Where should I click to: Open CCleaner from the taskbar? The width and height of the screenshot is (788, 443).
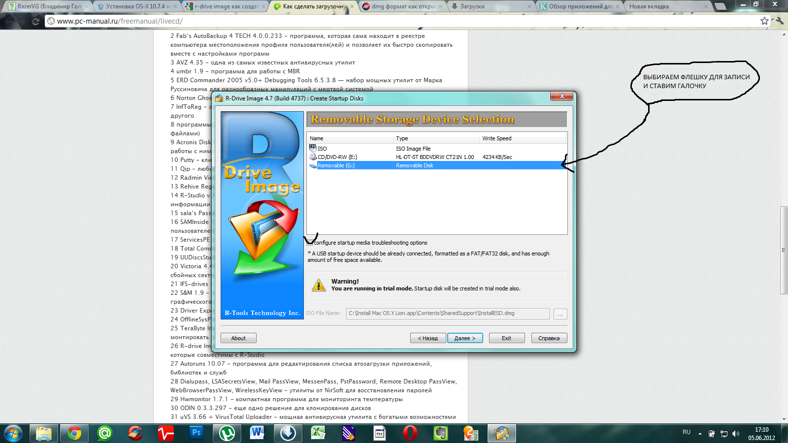pos(135,433)
